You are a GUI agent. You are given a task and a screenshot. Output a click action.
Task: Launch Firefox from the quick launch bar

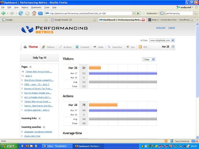(x=27, y=146)
